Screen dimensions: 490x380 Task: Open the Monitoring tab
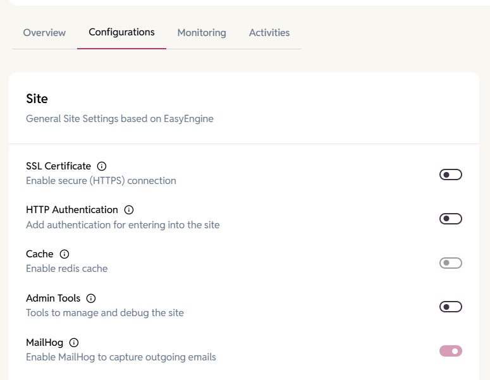[202, 33]
